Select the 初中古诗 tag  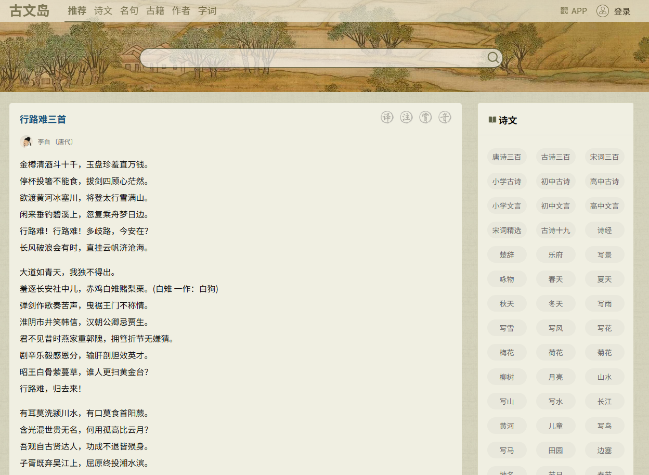tap(556, 182)
